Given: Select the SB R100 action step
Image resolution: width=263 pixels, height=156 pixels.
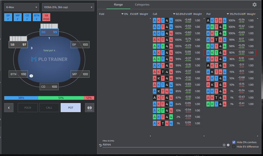Looking at the screenshot, I should coord(46,17).
